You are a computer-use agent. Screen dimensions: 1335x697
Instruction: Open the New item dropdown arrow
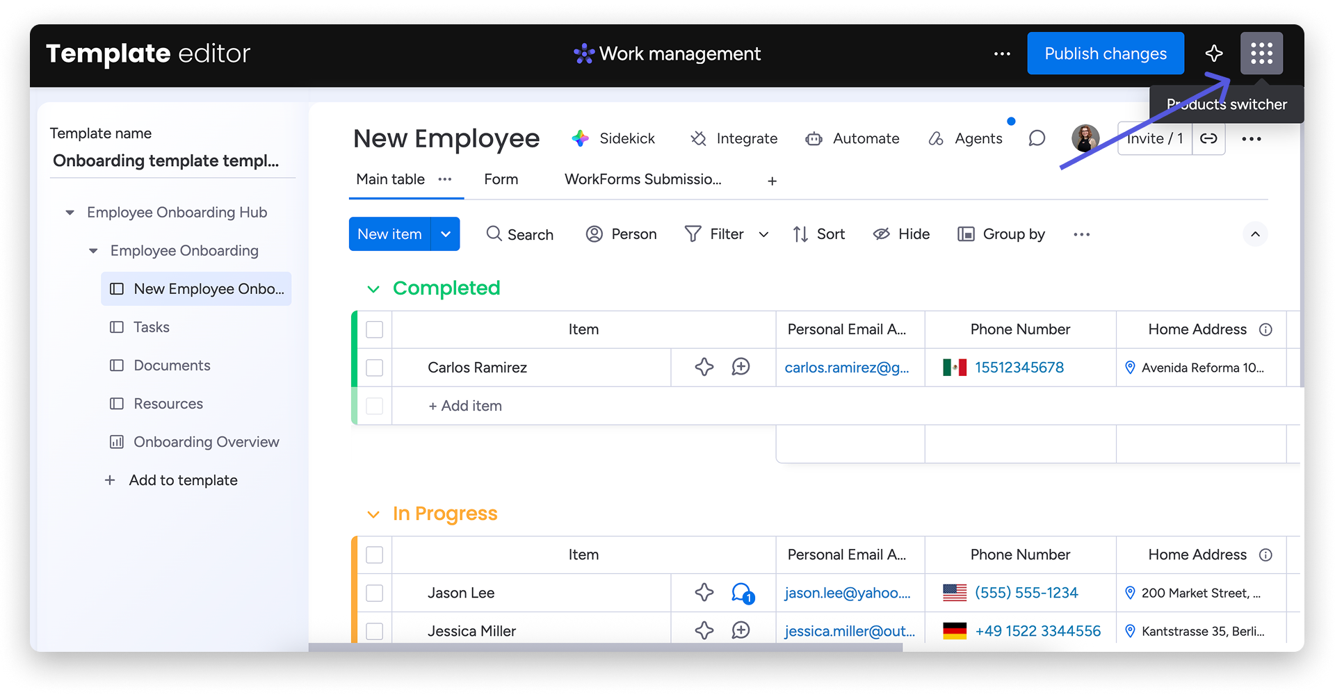446,234
